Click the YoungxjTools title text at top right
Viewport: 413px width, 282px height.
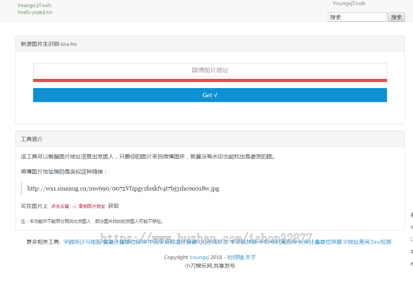pos(349,3)
